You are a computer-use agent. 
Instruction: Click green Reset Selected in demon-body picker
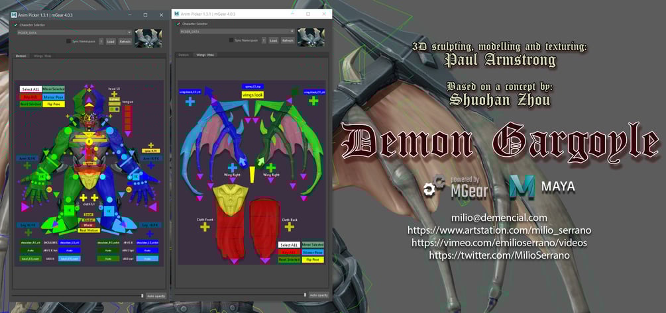[x=30, y=105]
